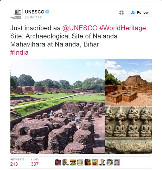
Task: Click the gray @UNESCO handle
Action: pyautogui.click(x=34, y=17)
